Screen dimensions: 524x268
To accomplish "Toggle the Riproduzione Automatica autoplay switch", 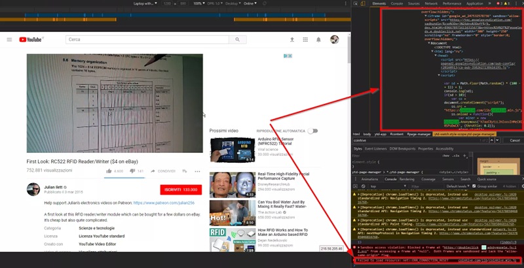I will coord(313,131).
